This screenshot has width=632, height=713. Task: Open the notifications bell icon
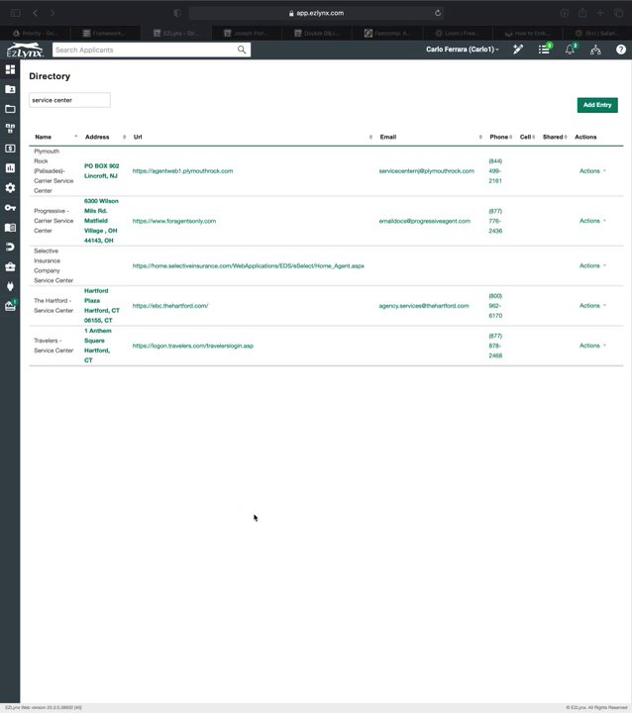click(x=571, y=50)
